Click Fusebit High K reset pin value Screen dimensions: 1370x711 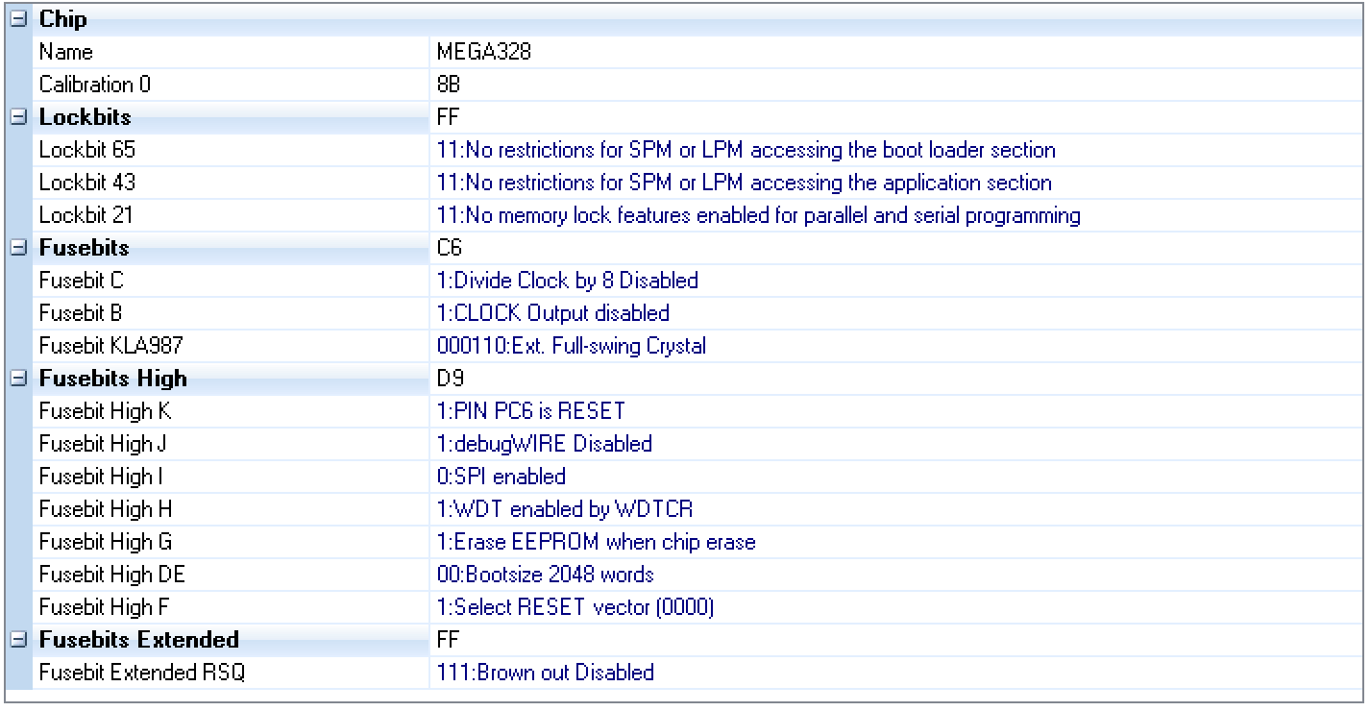pyautogui.click(x=530, y=412)
